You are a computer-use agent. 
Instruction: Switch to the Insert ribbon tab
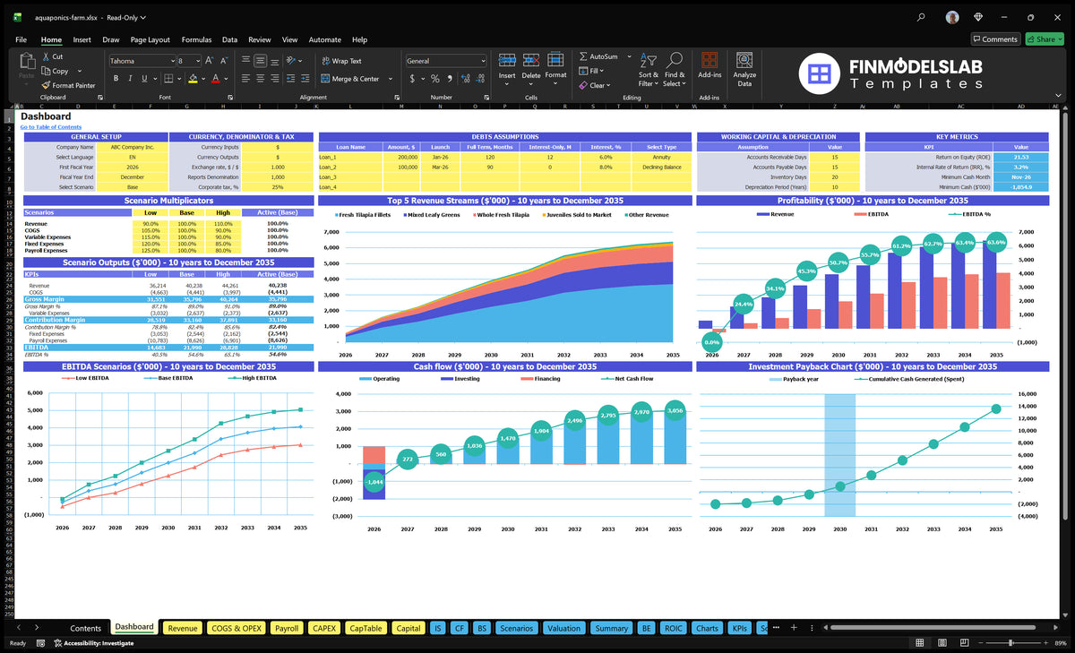coord(82,39)
